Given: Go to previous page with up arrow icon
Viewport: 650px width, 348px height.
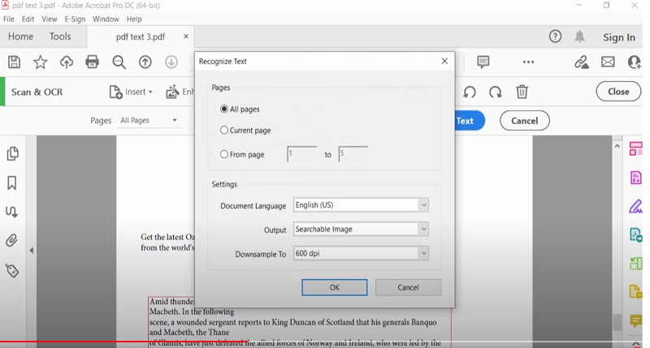Looking at the screenshot, I should click(x=145, y=62).
